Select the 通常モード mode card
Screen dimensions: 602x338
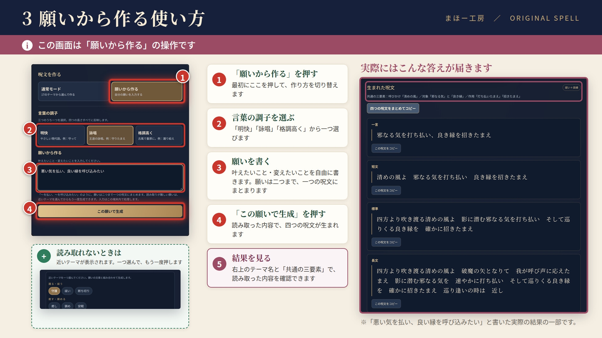pos(73,91)
